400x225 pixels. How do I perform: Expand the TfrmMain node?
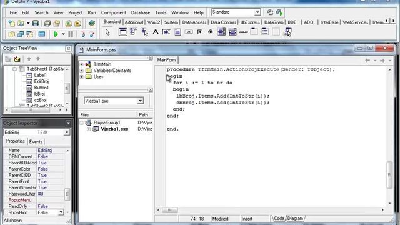[x=82, y=64]
